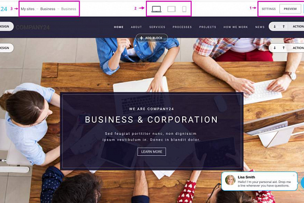Move the menu block down with arrow
Image resolution: width=304 pixels, height=203 pixels.
click(x=274, y=27)
